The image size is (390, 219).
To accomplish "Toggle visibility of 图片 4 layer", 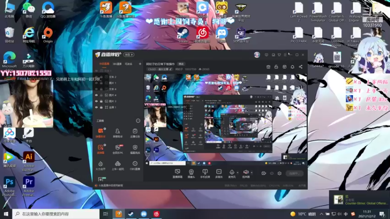I will (x=97, y=95).
